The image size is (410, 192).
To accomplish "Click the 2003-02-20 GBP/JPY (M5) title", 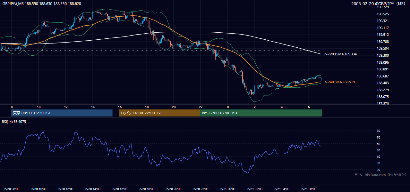I will (x=379, y=4).
